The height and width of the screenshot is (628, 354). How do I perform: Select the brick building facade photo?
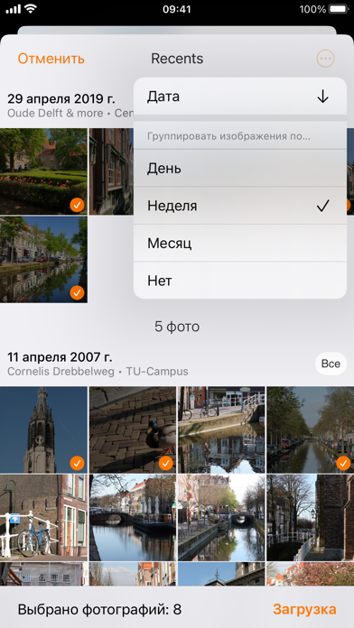[x=111, y=171]
